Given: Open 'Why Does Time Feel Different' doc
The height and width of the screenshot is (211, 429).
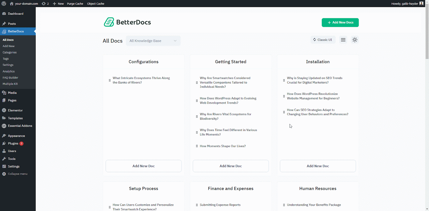Looking at the screenshot, I should pyautogui.click(x=228, y=132).
